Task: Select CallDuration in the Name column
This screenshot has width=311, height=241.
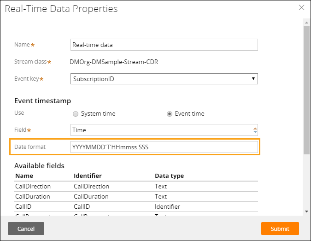Action: click(33, 196)
